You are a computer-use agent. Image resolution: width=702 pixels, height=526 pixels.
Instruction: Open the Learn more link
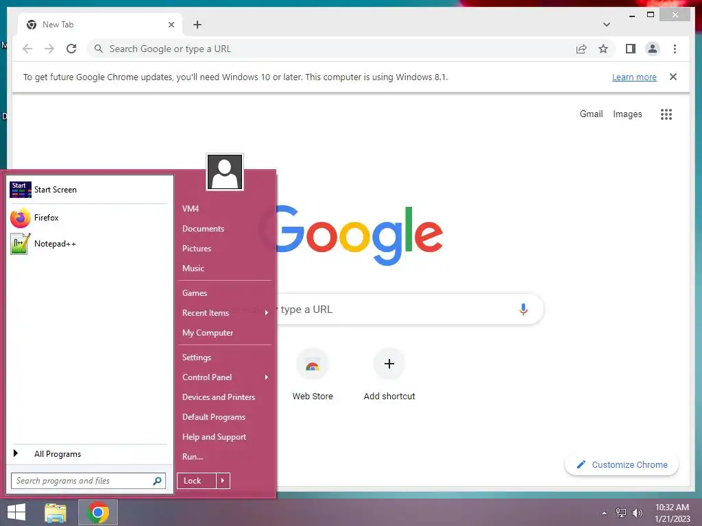point(634,77)
